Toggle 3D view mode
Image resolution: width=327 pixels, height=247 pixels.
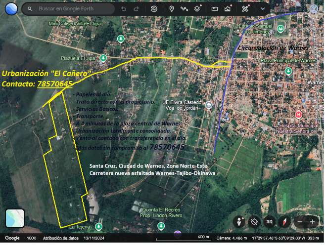269,222
